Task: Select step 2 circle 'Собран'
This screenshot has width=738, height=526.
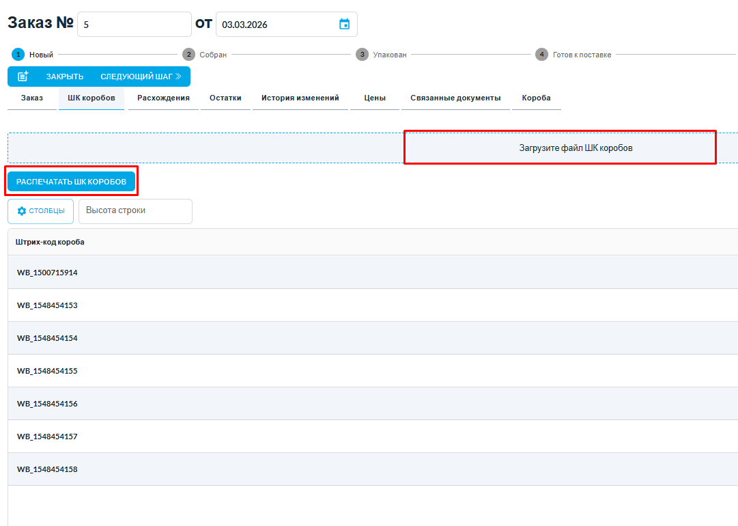Action: point(188,55)
